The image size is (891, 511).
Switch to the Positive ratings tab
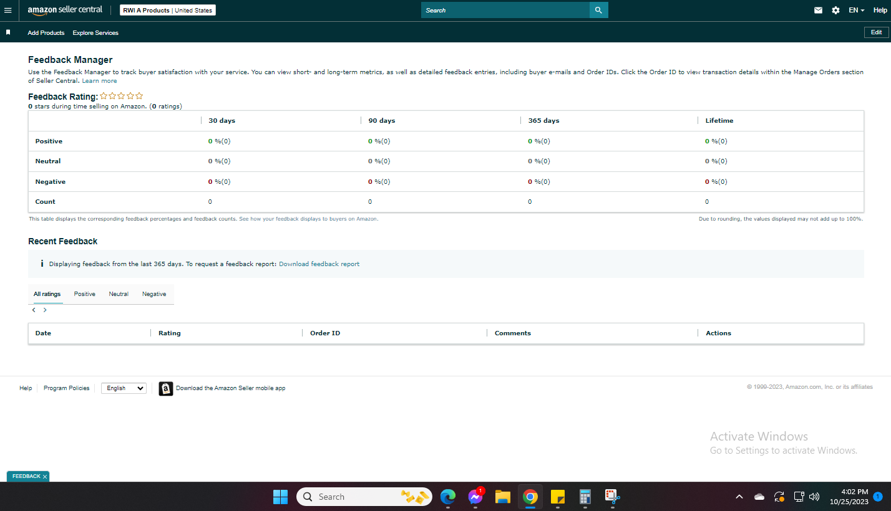(85, 294)
